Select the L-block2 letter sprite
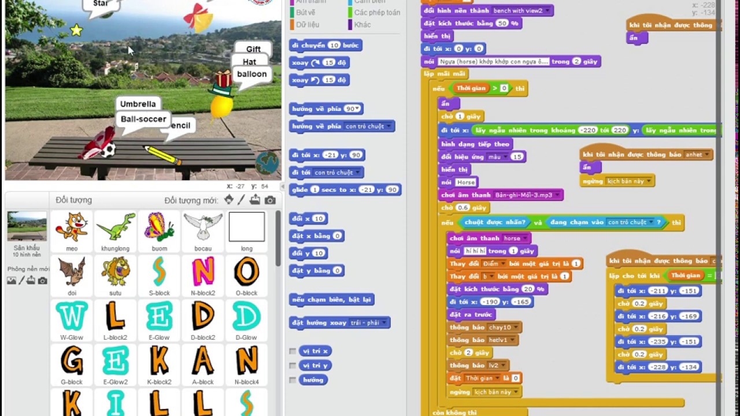Viewport: 740px width, 416px height. click(x=116, y=320)
